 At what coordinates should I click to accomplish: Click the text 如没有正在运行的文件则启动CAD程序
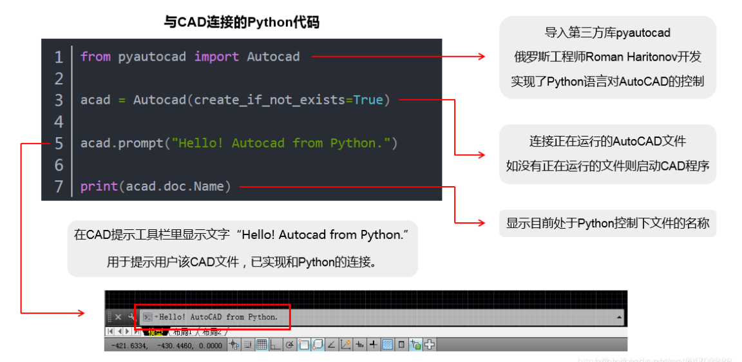point(607,166)
